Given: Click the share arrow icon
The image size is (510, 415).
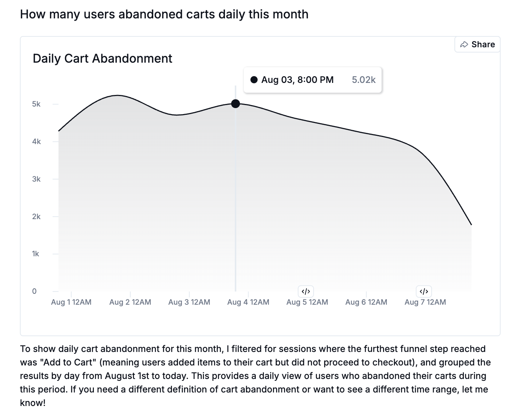Looking at the screenshot, I should [x=464, y=44].
